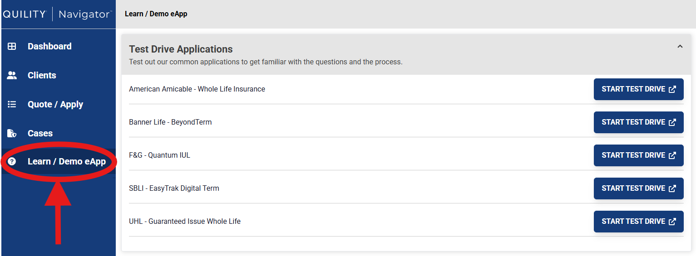This screenshot has height=256, width=696.
Task: Click external link icon for Banner Life
Action: (672, 122)
